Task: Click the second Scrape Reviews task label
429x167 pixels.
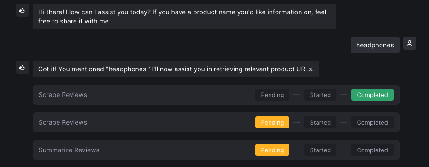Action: click(63, 122)
